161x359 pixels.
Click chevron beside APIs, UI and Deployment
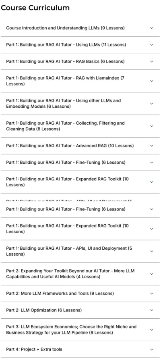click(x=151, y=251)
